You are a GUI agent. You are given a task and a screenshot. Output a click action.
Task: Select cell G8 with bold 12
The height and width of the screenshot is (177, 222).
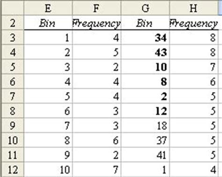click(145, 111)
